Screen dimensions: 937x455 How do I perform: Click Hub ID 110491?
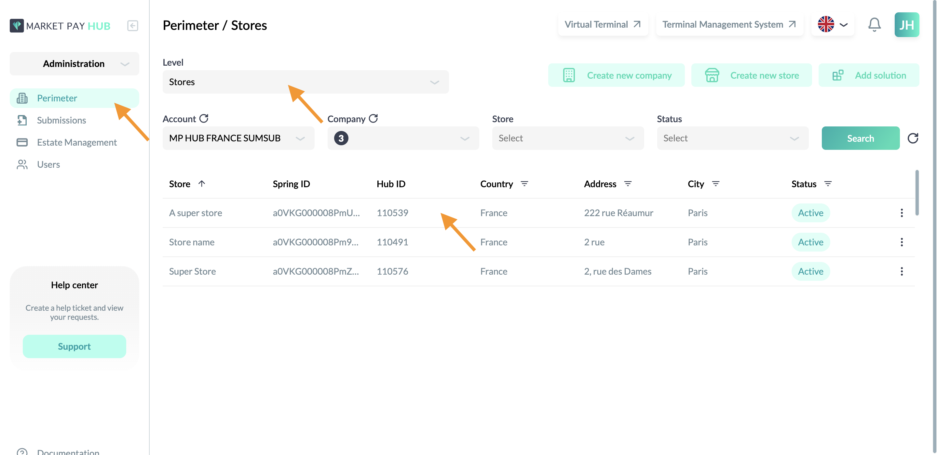click(x=392, y=242)
